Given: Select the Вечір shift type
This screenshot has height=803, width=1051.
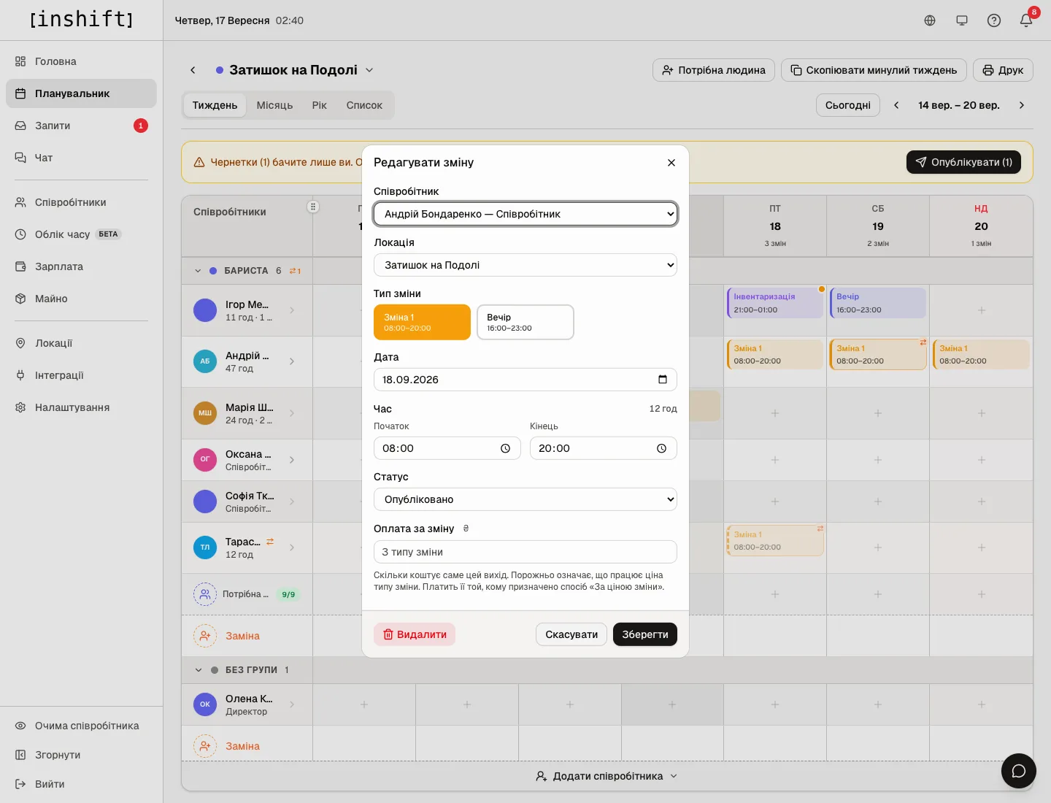Looking at the screenshot, I should click(525, 322).
